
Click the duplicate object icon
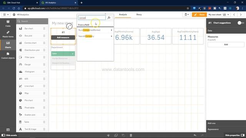tap(116, 135)
